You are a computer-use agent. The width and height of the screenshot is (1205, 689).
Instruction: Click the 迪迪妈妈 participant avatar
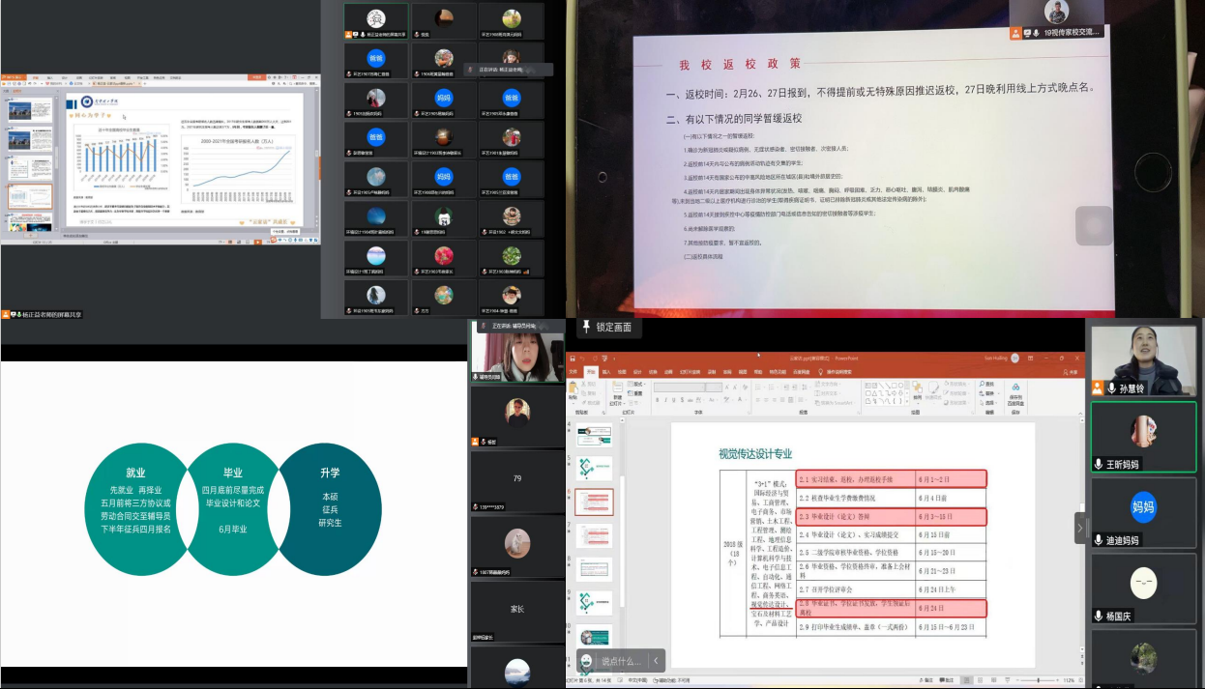click(x=1143, y=507)
